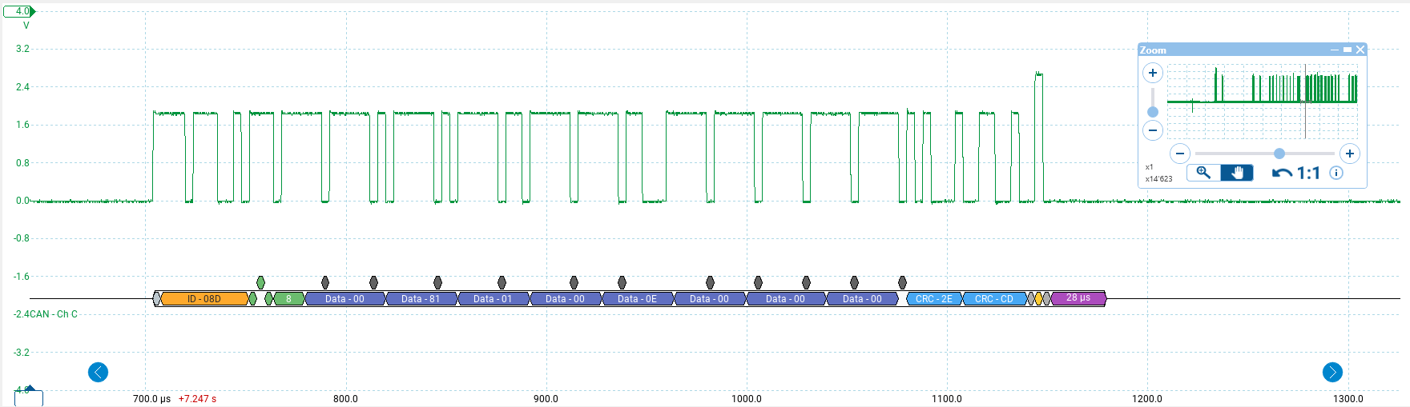Click the 1300.0 time axis label

[x=1348, y=398]
